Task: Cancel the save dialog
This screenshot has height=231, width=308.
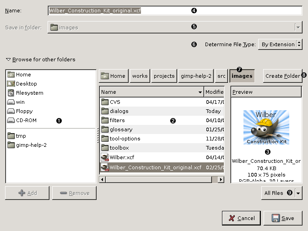Action: (241, 218)
